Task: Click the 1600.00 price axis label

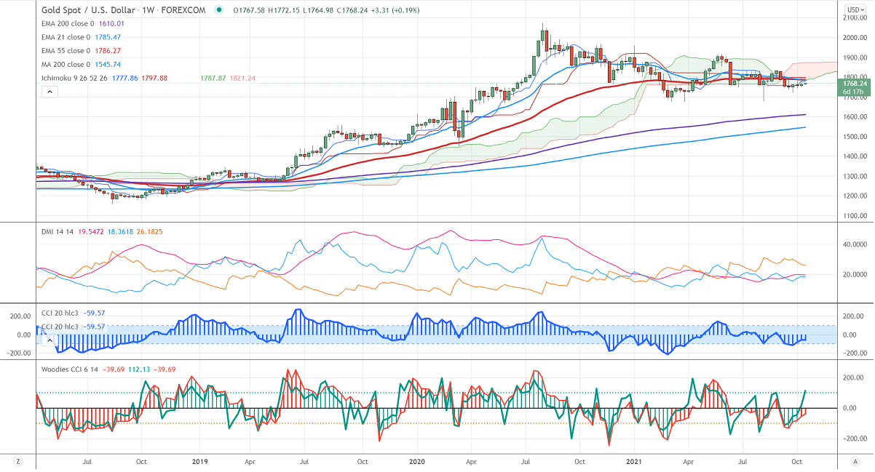Action: [854, 117]
